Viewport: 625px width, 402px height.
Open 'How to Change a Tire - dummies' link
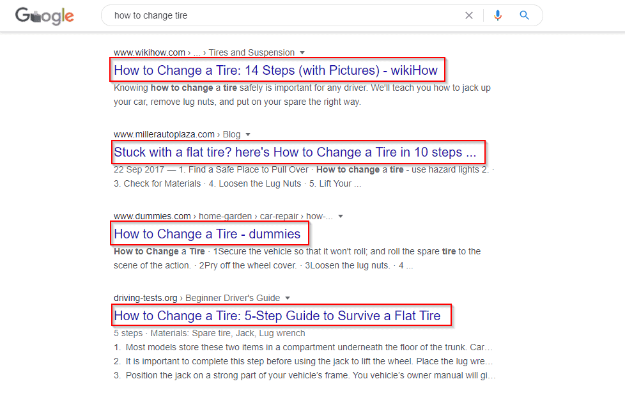(x=207, y=234)
